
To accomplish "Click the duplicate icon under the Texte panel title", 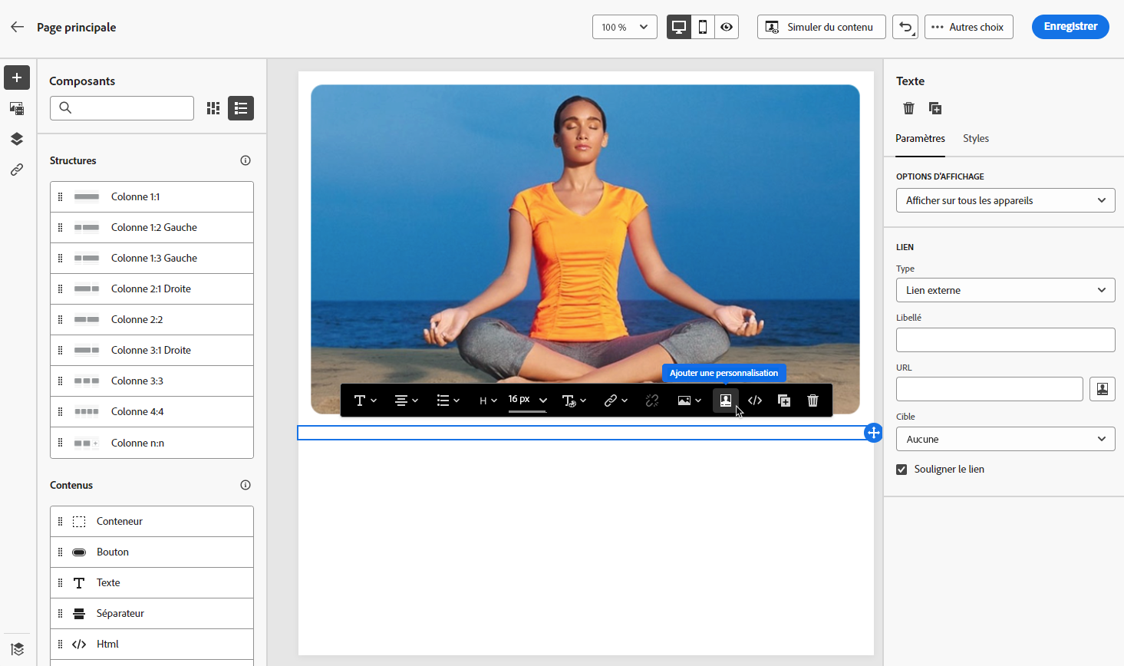I will click(x=935, y=108).
